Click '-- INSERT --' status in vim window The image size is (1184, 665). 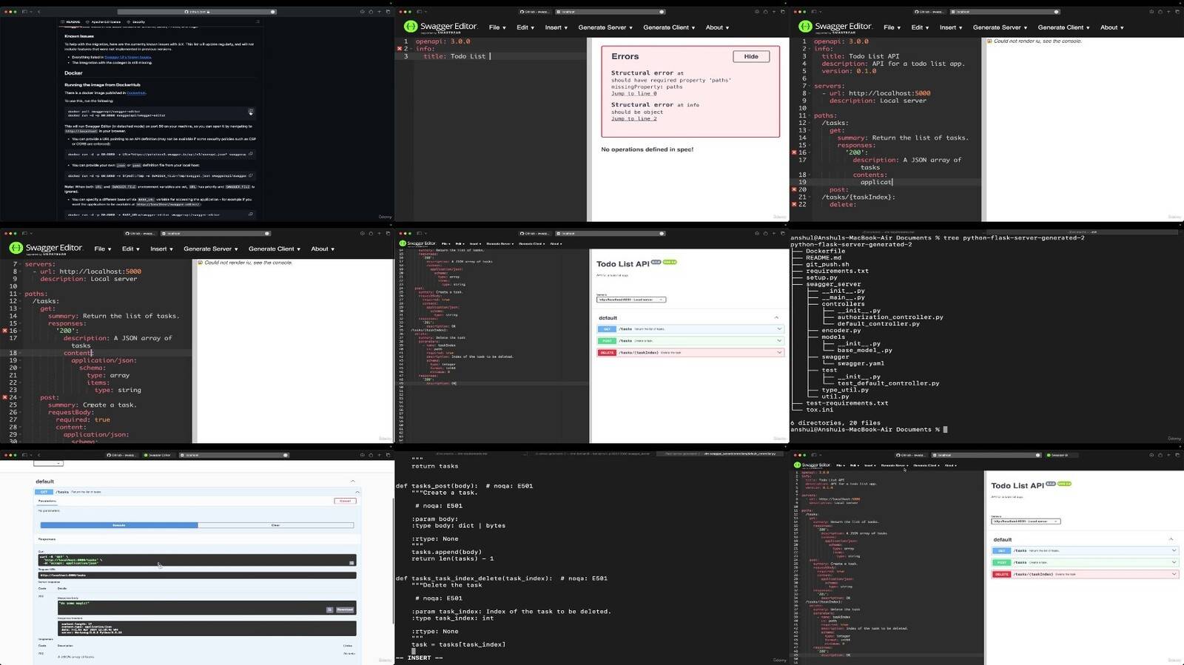(x=419, y=658)
